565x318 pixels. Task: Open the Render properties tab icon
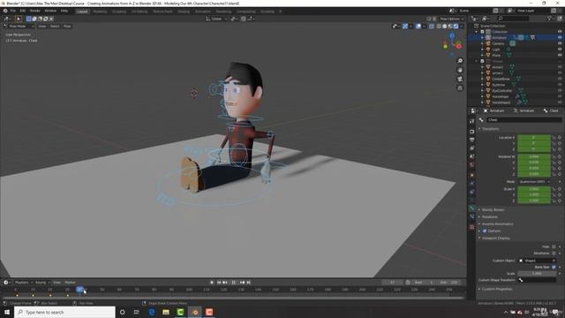[x=472, y=132]
